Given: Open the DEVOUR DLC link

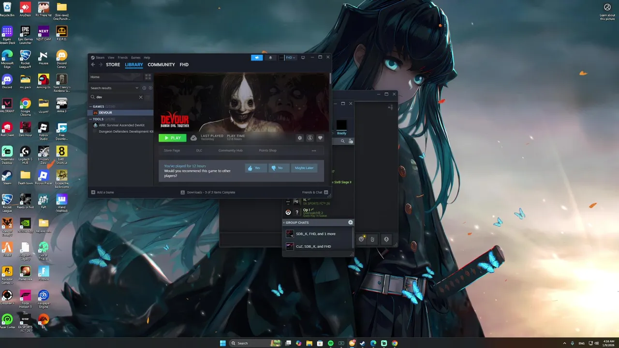Looking at the screenshot, I should coord(199,150).
